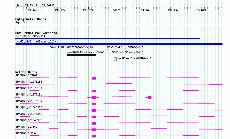Click the 154178k ruler position
Viewport: 230px width, 139px height.
point(145,10)
